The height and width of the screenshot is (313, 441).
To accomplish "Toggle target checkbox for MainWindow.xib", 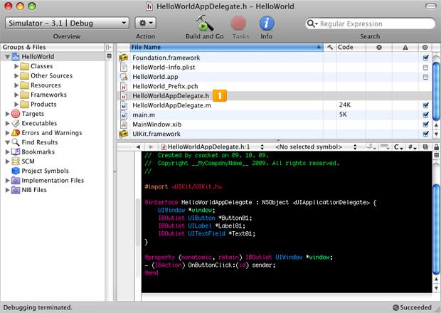I will (x=425, y=124).
